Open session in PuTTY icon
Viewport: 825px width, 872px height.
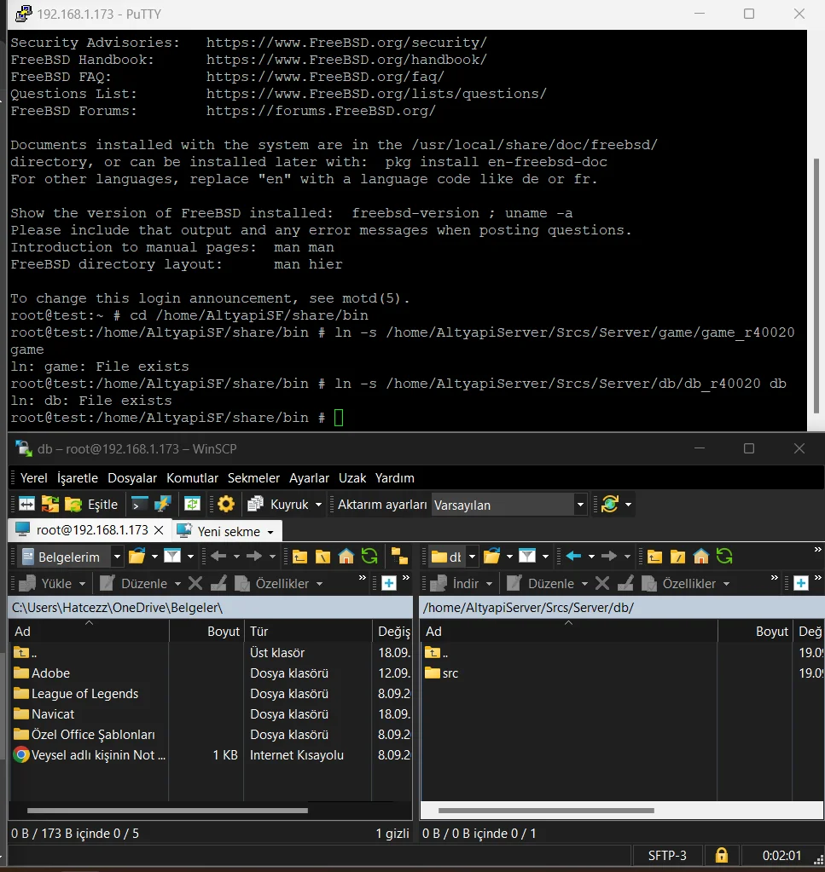162,505
